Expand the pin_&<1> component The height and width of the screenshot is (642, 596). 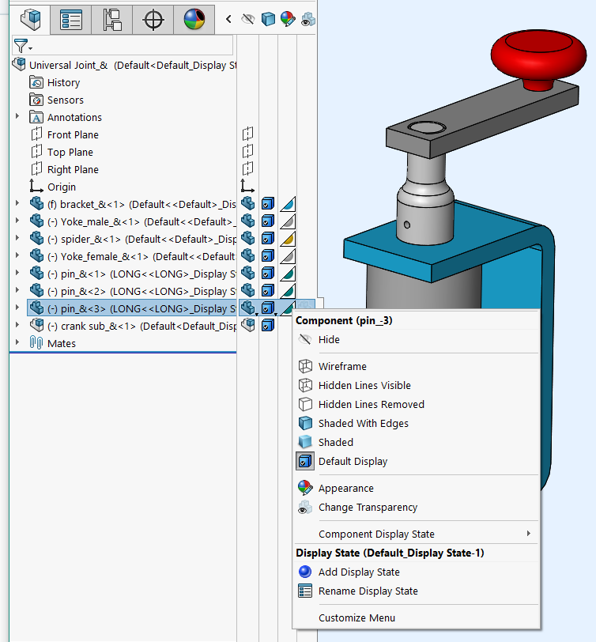coord(17,273)
